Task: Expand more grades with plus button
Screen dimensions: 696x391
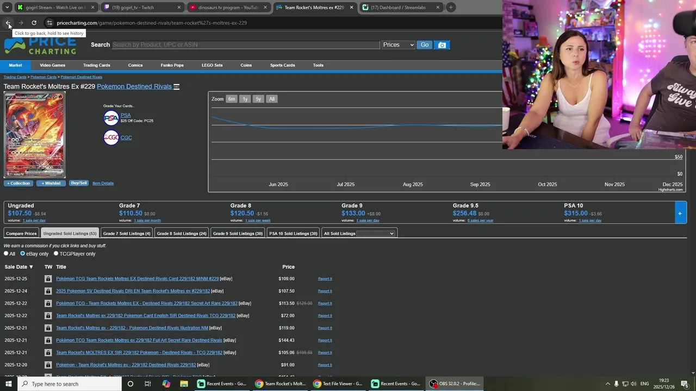Action: pos(680,213)
